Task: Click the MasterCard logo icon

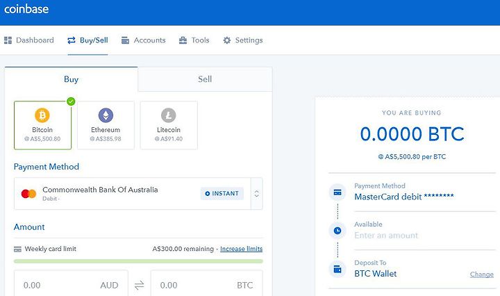Action: 28,194
